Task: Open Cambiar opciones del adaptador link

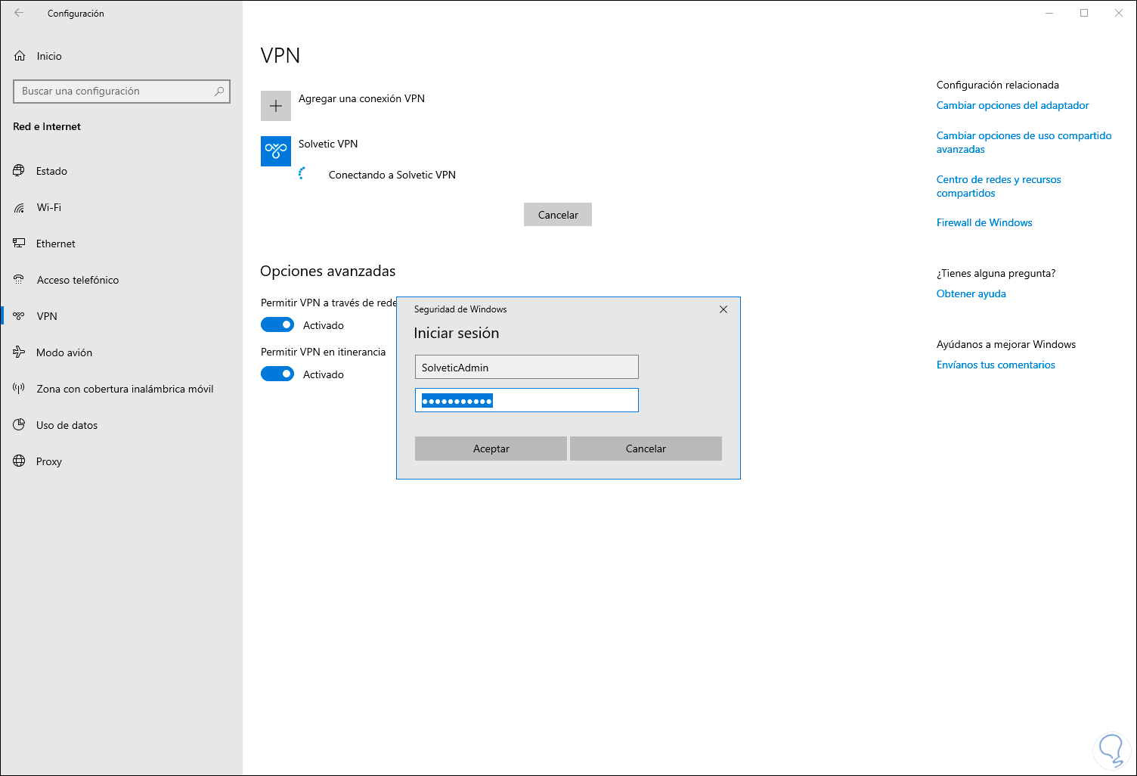Action: click(1013, 105)
